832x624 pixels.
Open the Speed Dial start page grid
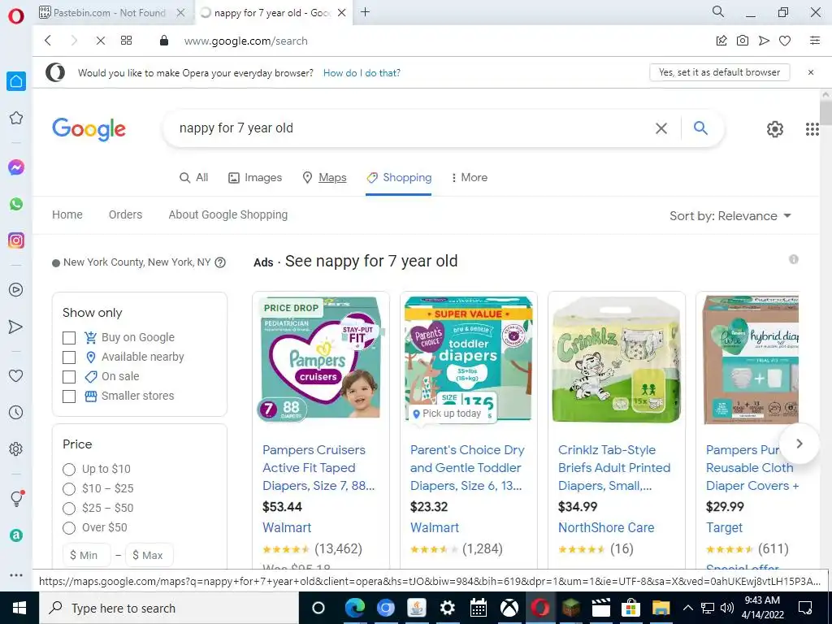126,41
